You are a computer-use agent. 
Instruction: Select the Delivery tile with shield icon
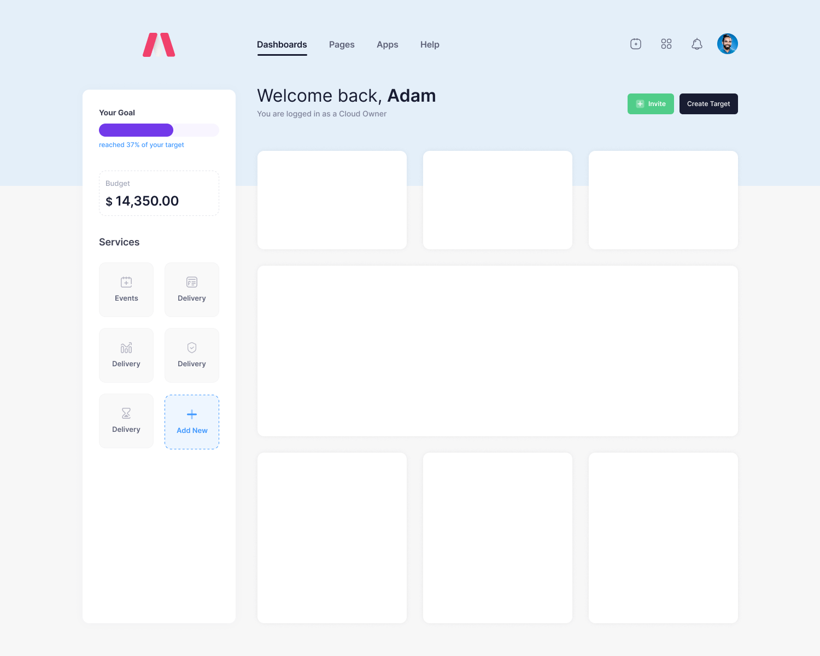pos(192,355)
